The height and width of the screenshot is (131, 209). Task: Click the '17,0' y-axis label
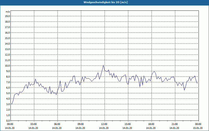[7, 27]
